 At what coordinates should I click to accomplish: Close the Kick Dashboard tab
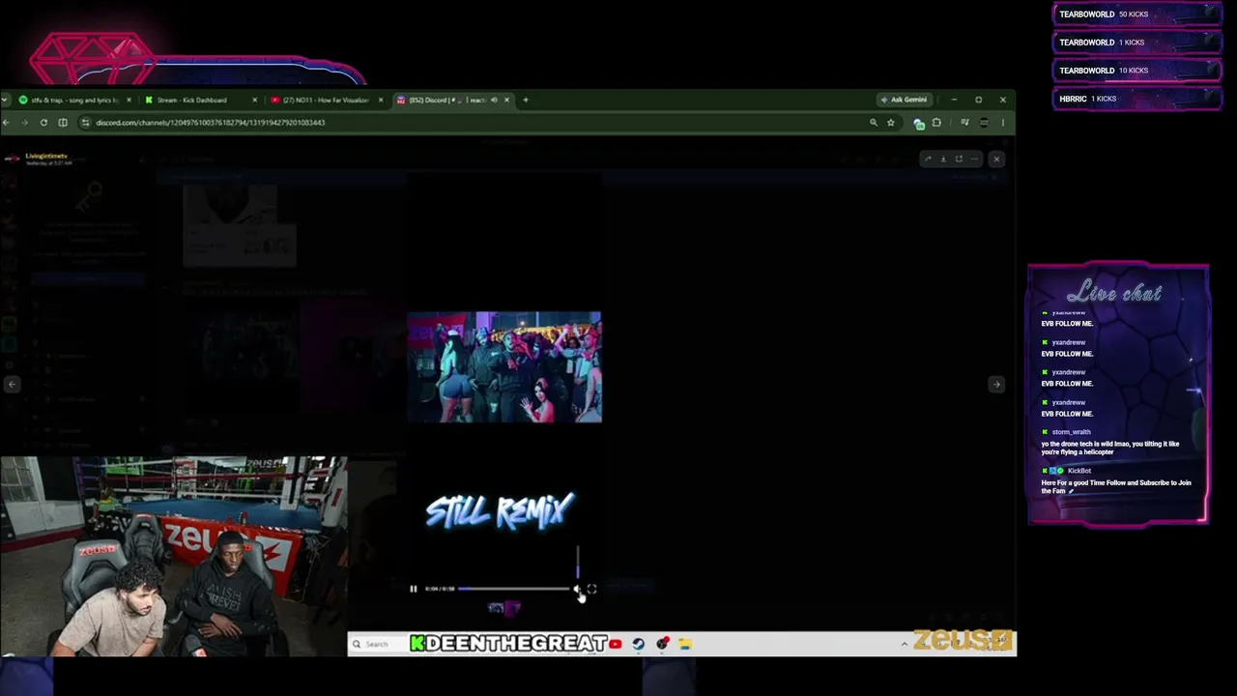click(x=255, y=100)
